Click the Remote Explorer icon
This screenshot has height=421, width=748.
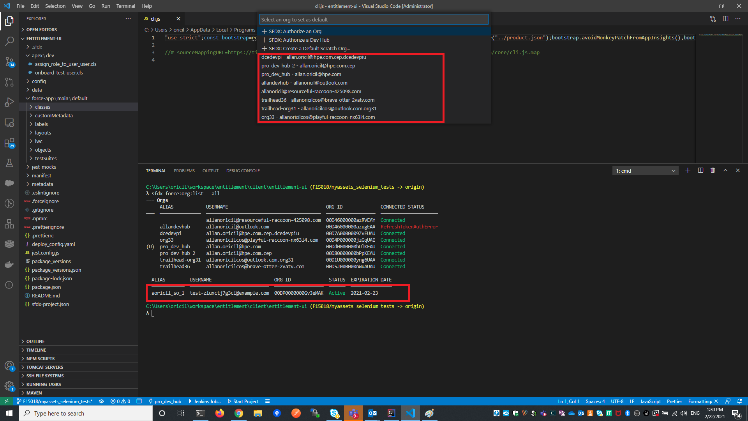tap(9, 122)
